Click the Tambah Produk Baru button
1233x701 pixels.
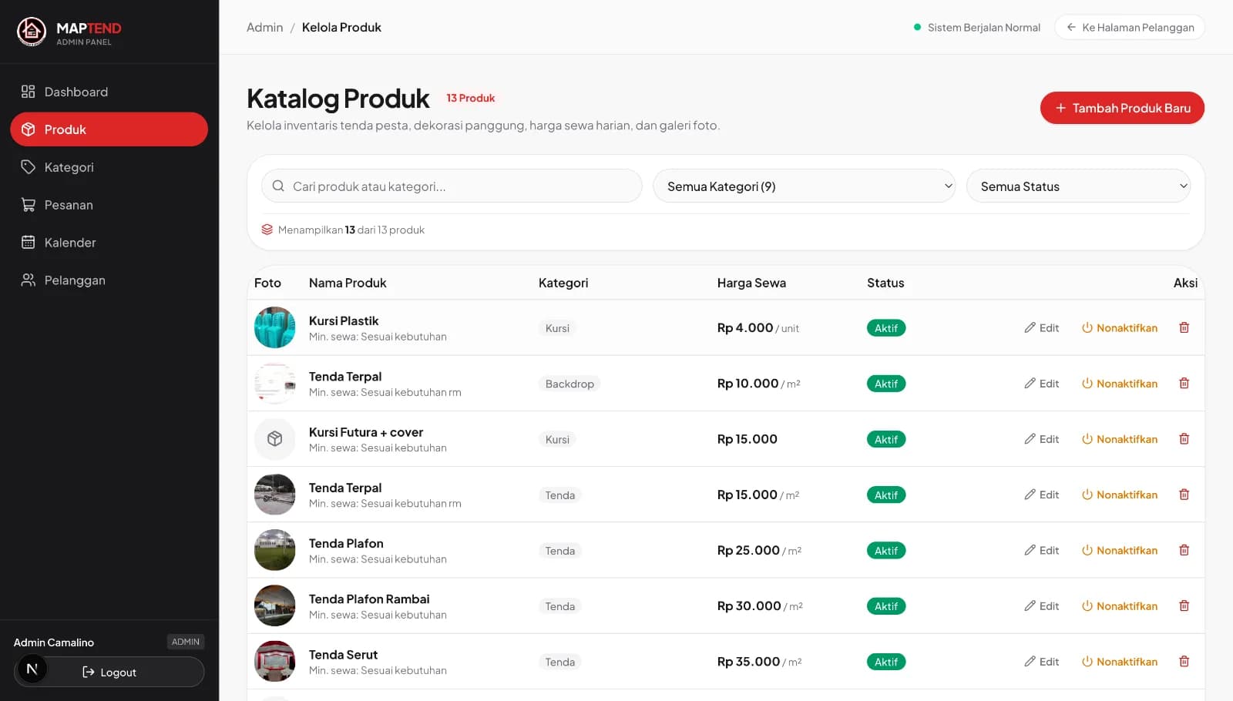point(1122,108)
